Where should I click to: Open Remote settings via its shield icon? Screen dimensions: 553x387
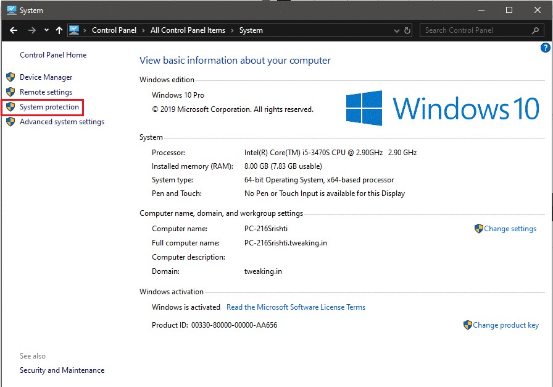click(x=10, y=91)
